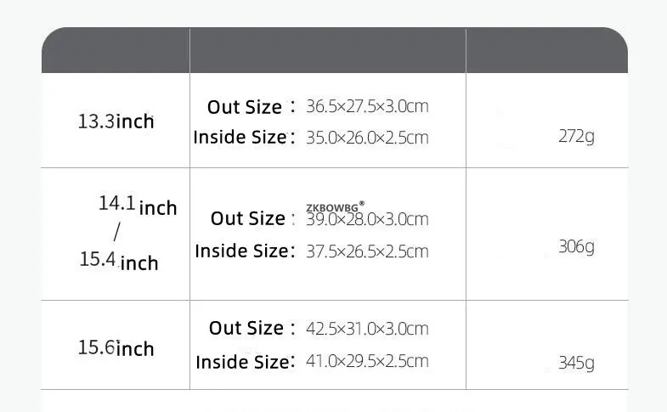Select the 39.0×28.0×3.0cm outer dimensions
667x412 pixels.
point(367,219)
